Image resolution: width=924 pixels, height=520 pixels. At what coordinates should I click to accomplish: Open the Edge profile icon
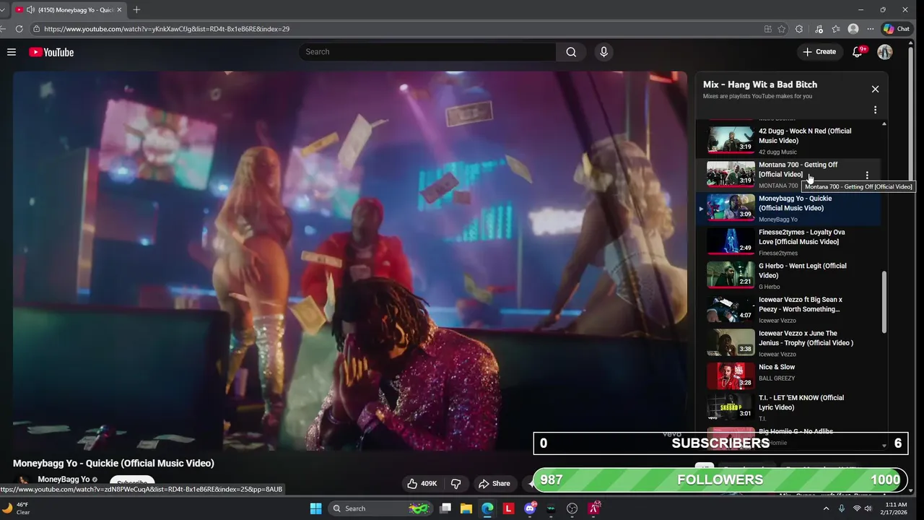(x=853, y=29)
